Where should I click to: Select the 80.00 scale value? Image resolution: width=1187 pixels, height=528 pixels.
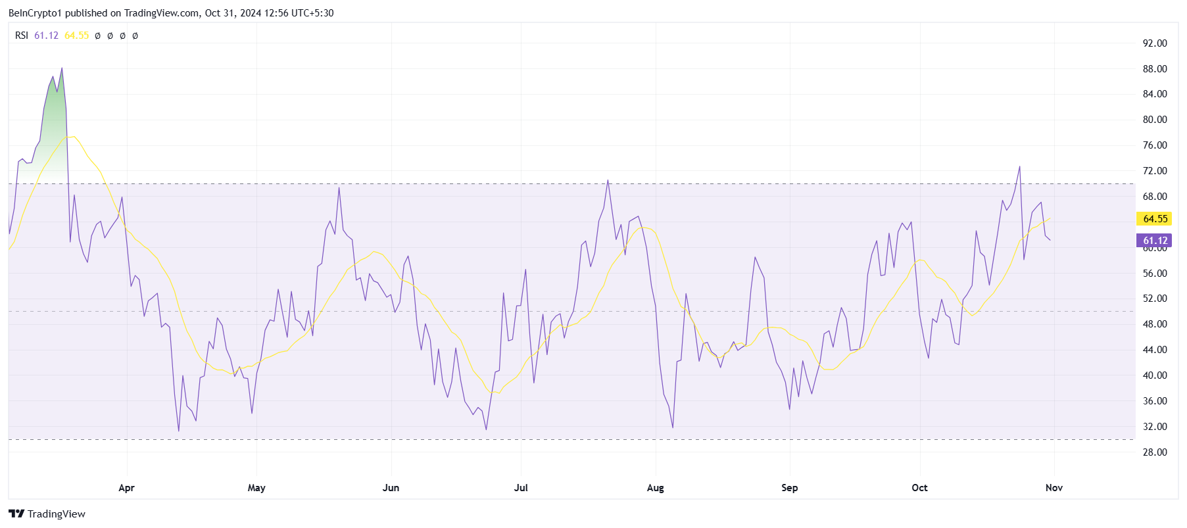1155,120
